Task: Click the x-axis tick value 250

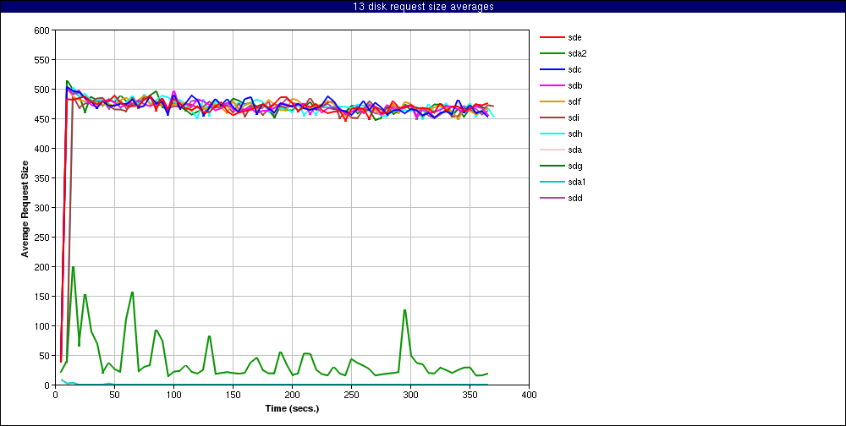Action: pyautogui.click(x=351, y=395)
